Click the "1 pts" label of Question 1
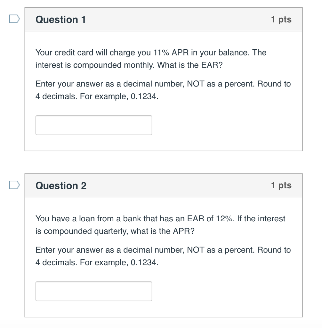 [281, 20]
